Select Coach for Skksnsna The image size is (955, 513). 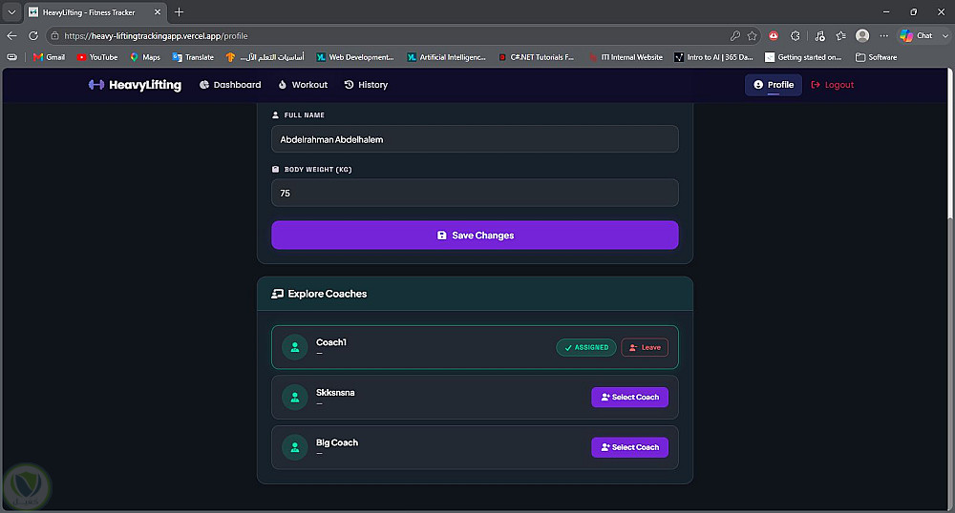point(629,397)
